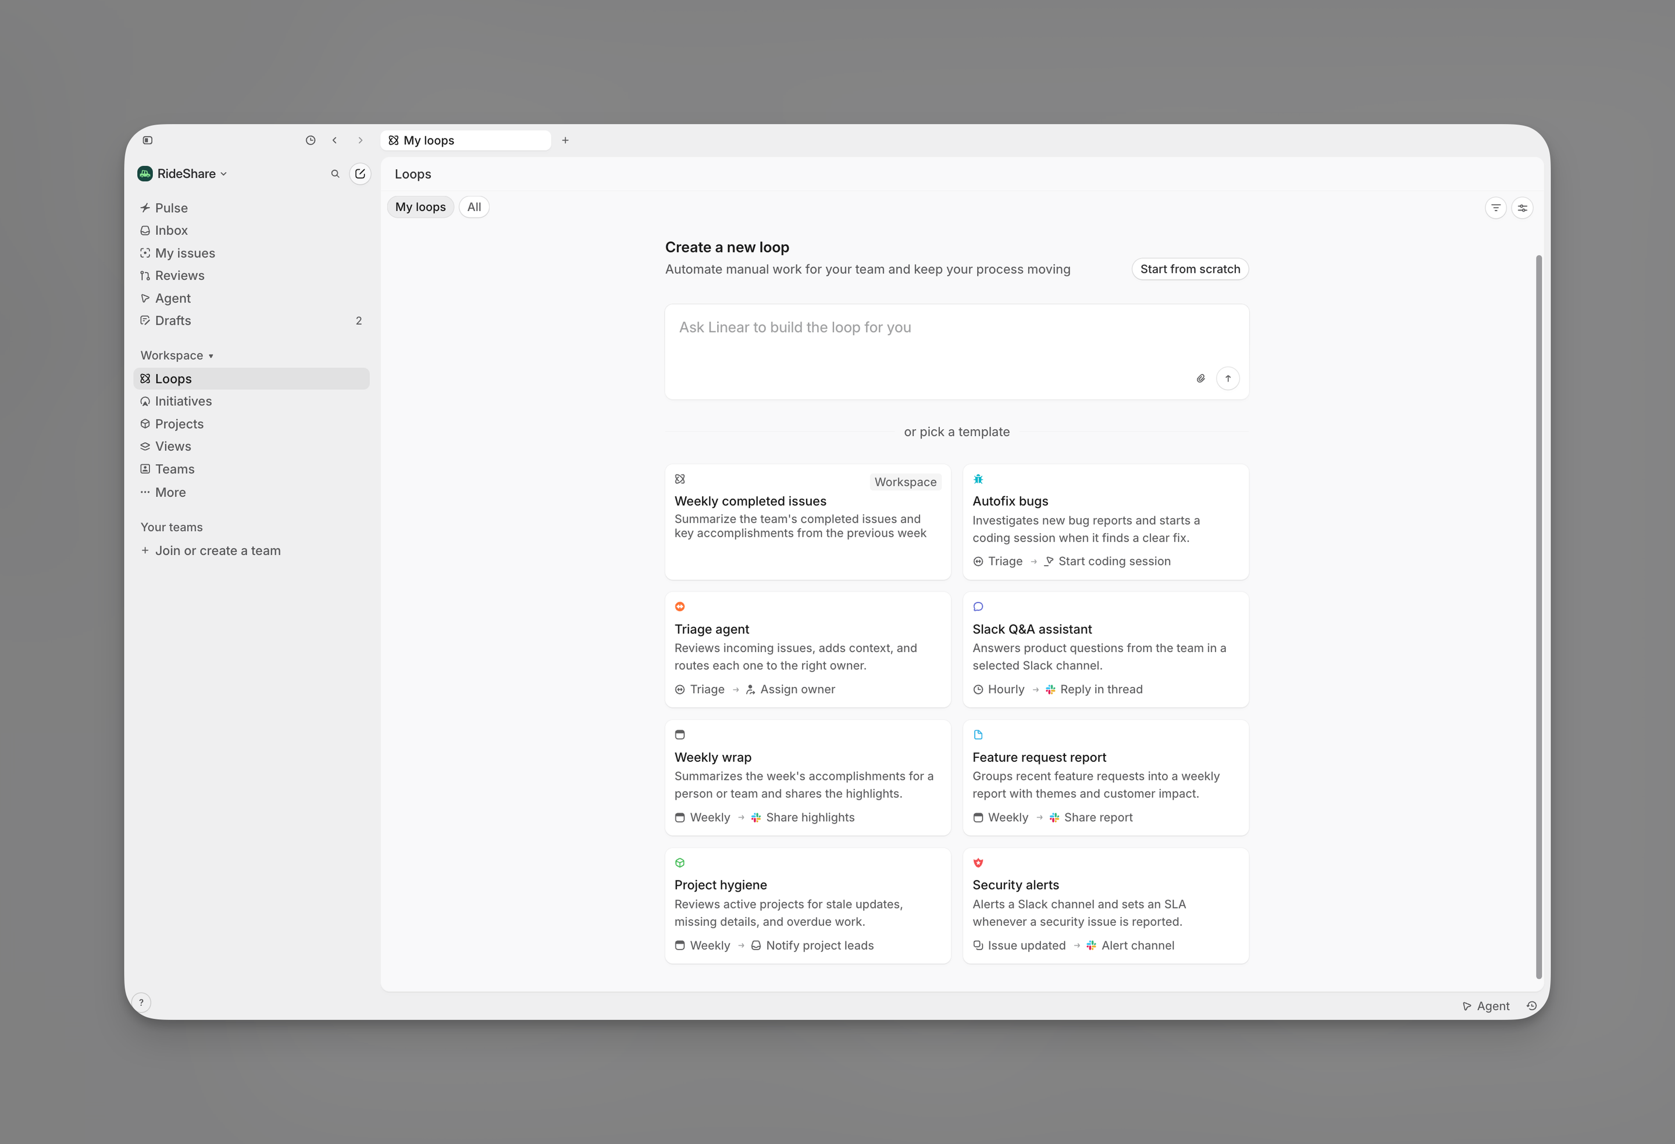
Task: Toggle the sidebar collapse icon
Action: coord(148,141)
